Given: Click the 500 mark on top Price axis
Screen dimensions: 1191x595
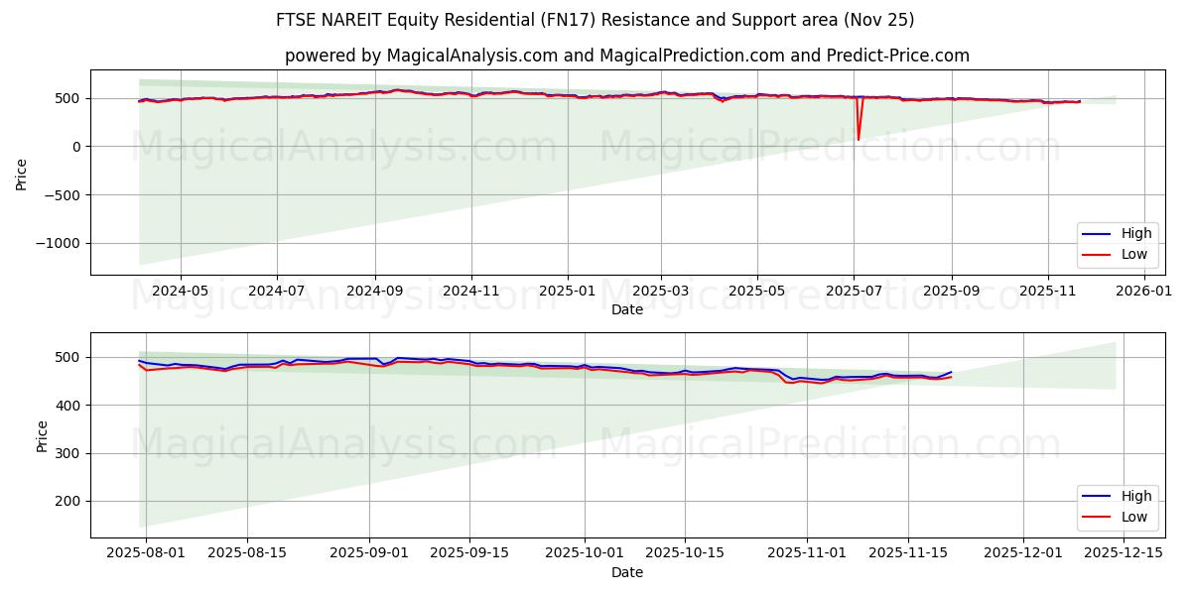Looking at the screenshot, I should point(66,98).
